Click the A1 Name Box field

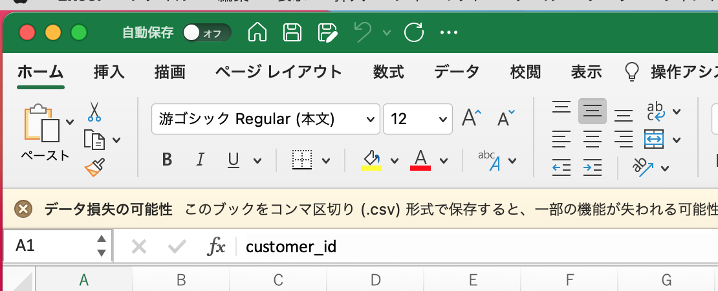pyautogui.click(x=57, y=246)
